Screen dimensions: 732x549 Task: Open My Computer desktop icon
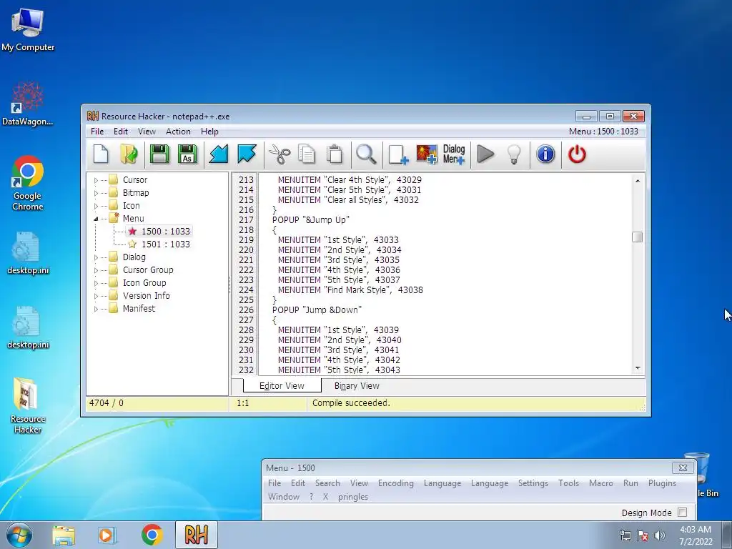pyautogui.click(x=28, y=30)
